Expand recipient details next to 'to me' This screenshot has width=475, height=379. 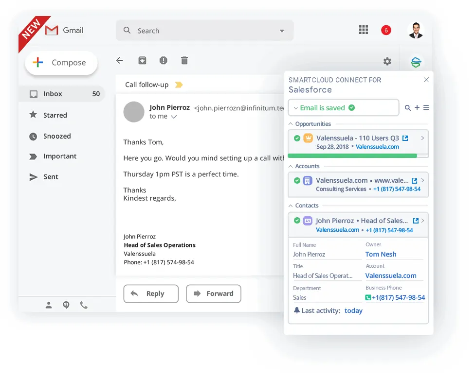coord(174,117)
